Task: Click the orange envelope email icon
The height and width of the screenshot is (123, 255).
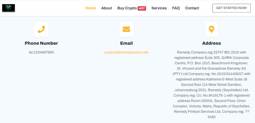Action: click(126, 29)
